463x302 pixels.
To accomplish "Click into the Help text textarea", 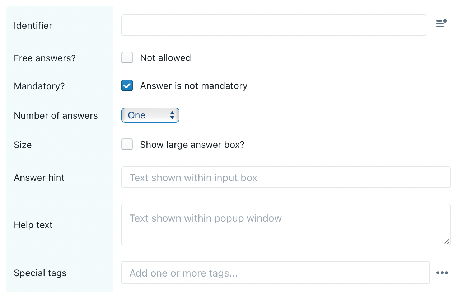I will 286,225.
